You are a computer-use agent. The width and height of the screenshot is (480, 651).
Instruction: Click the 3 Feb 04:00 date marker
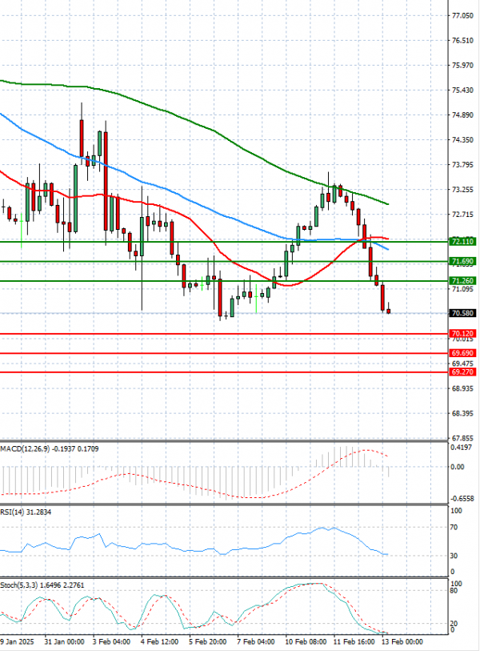(110, 641)
